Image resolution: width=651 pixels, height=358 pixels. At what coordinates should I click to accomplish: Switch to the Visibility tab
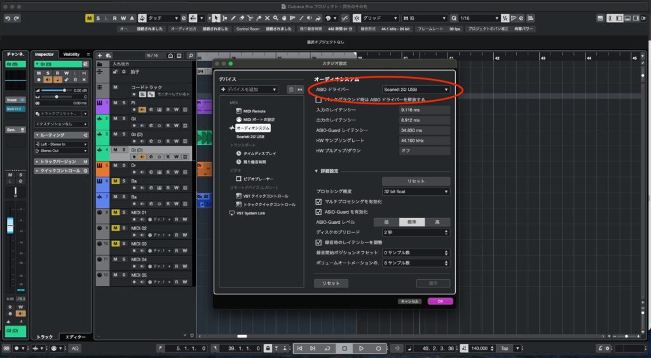coord(71,55)
